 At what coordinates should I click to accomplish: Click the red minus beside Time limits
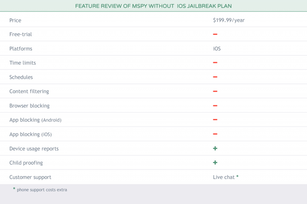(x=215, y=63)
